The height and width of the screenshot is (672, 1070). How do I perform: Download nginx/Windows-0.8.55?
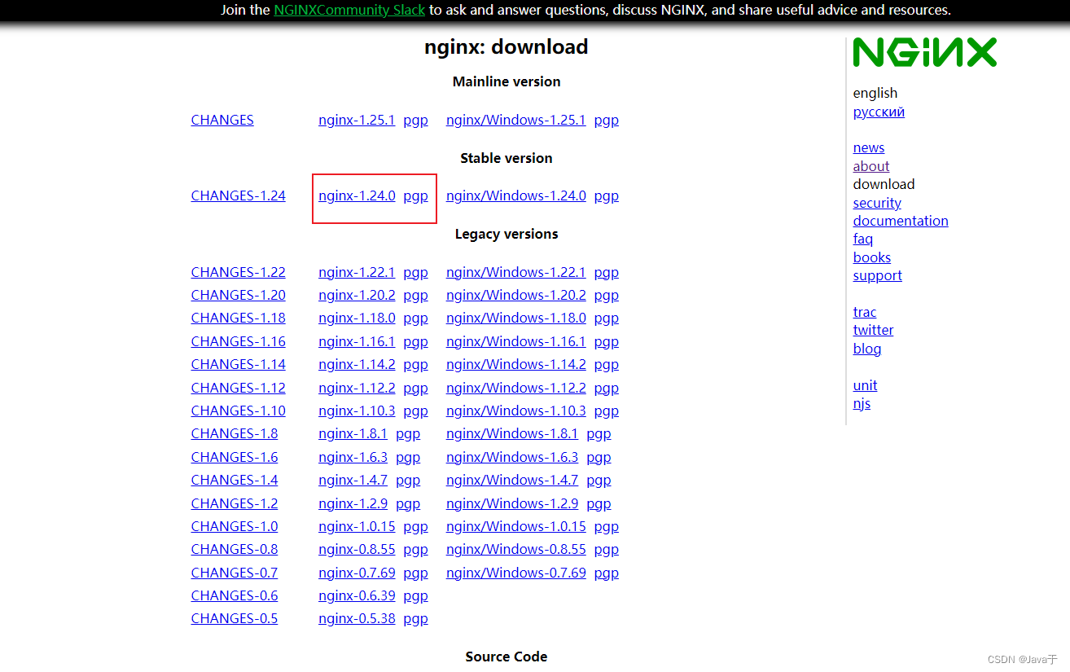pos(516,549)
